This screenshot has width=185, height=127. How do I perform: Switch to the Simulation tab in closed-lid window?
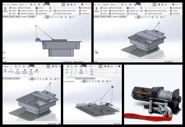coord(123,17)
